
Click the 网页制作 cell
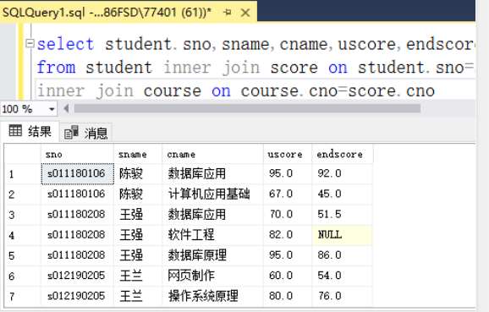[212, 276]
